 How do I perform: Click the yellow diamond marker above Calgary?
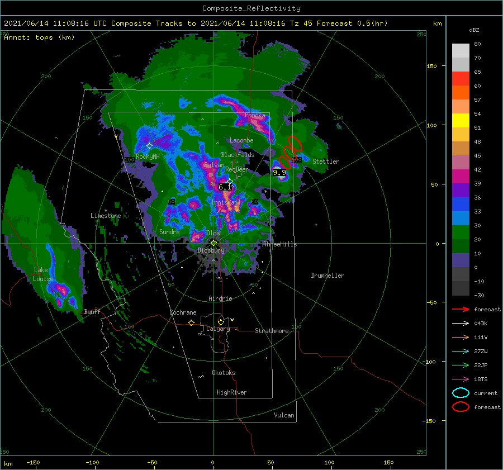(221, 322)
